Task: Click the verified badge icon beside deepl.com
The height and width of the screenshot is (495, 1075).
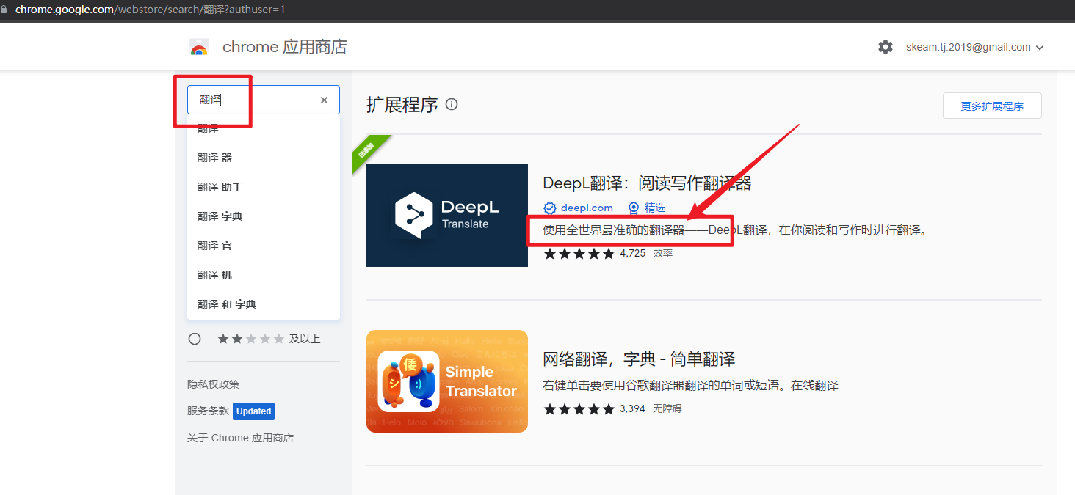Action: (550, 208)
